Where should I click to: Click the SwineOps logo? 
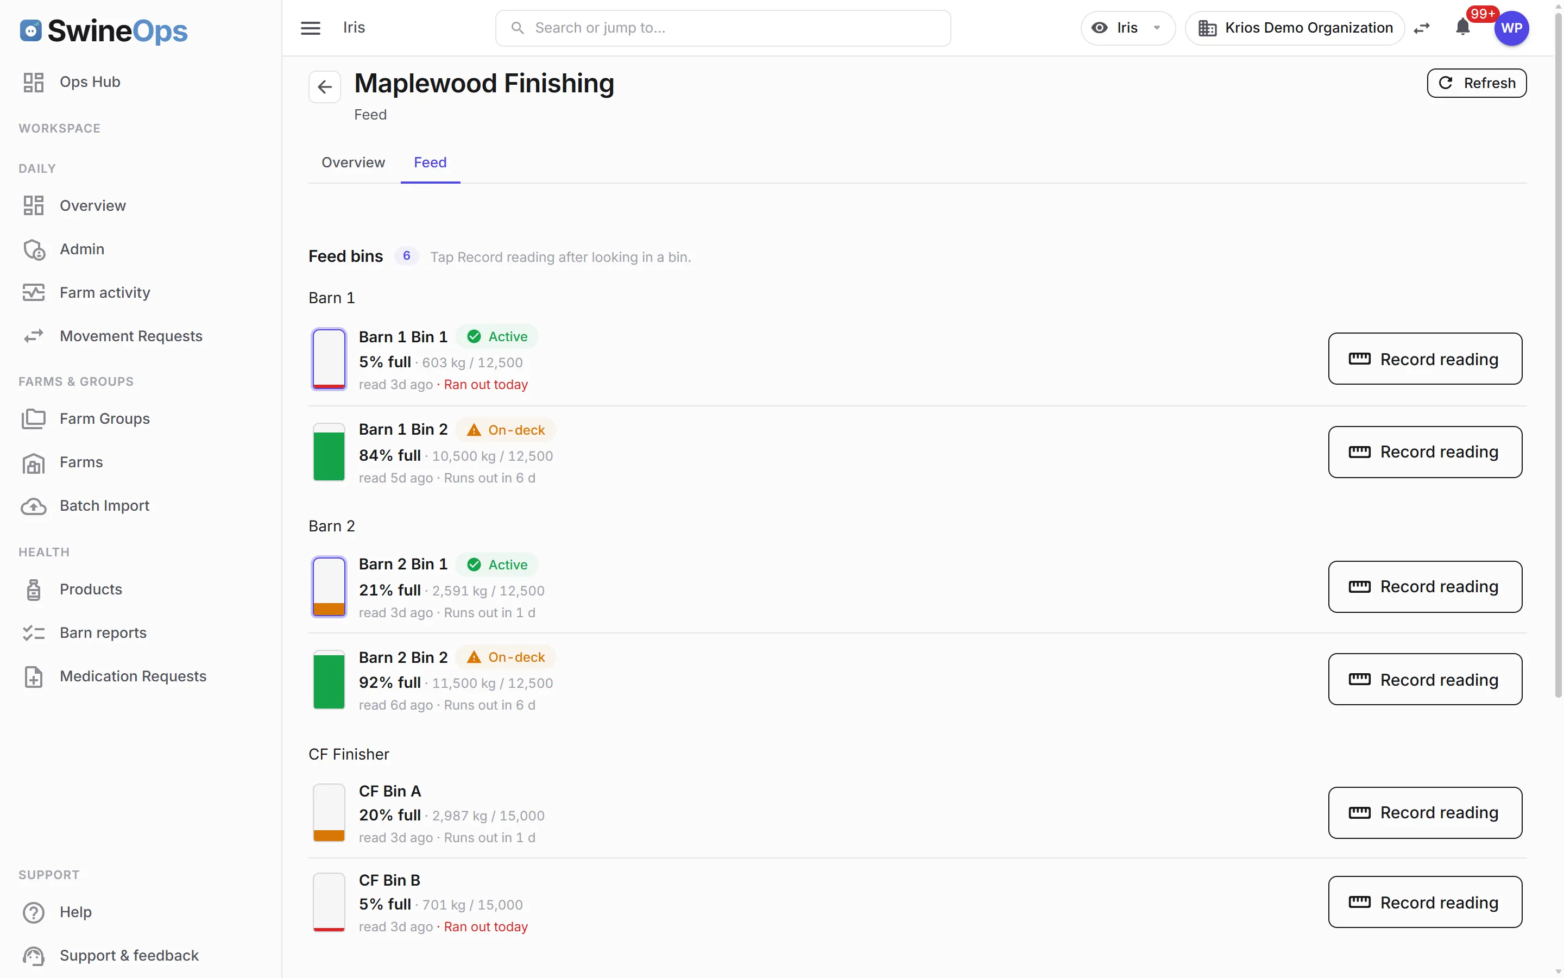pyautogui.click(x=103, y=30)
